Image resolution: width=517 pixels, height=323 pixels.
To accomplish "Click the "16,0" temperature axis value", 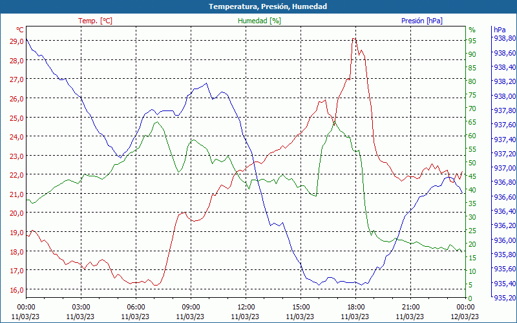I will pyautogui.click(x=18, y=289).
